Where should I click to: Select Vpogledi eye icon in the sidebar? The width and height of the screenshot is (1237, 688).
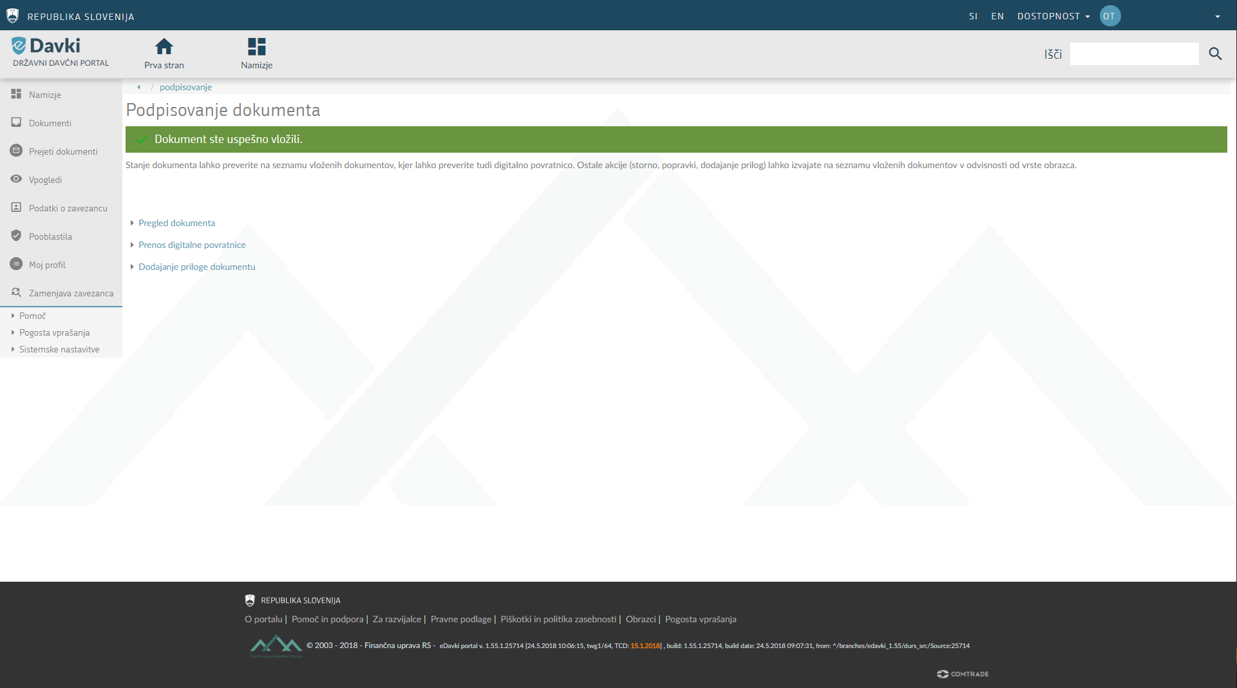click(x=17, y=179)
